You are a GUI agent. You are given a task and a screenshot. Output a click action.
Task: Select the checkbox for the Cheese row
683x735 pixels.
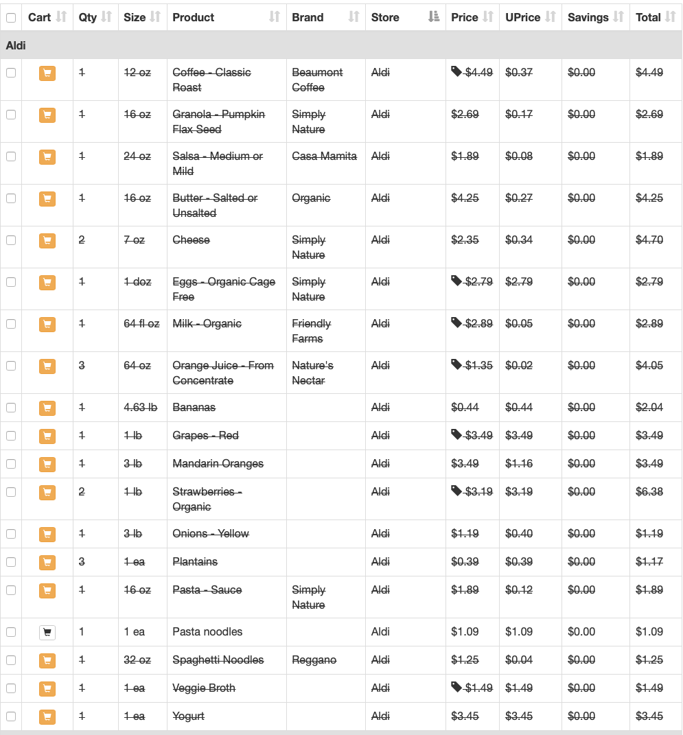(11, 240)
